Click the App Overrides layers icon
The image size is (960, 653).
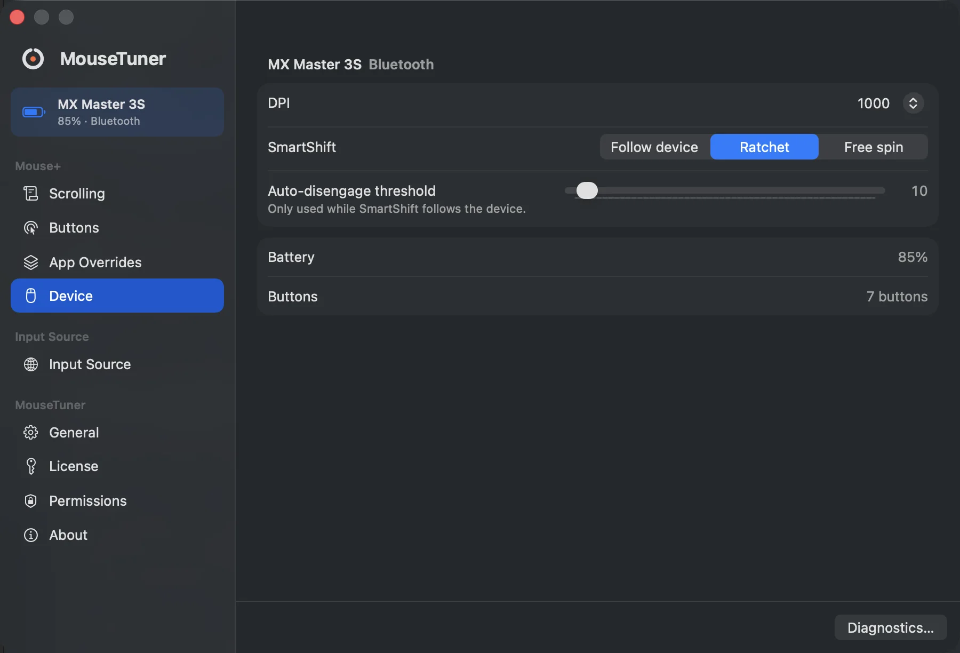[x=31, y=262]
